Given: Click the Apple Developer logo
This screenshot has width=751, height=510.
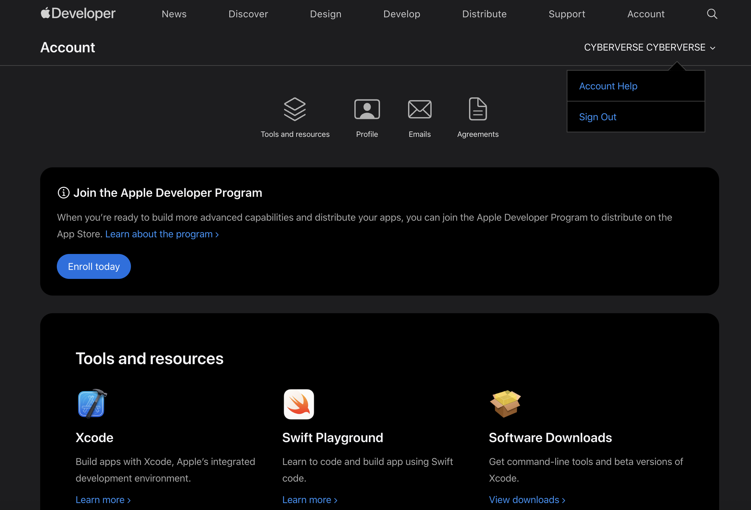Looking at the screenshot, I should [x=78, y=14].
